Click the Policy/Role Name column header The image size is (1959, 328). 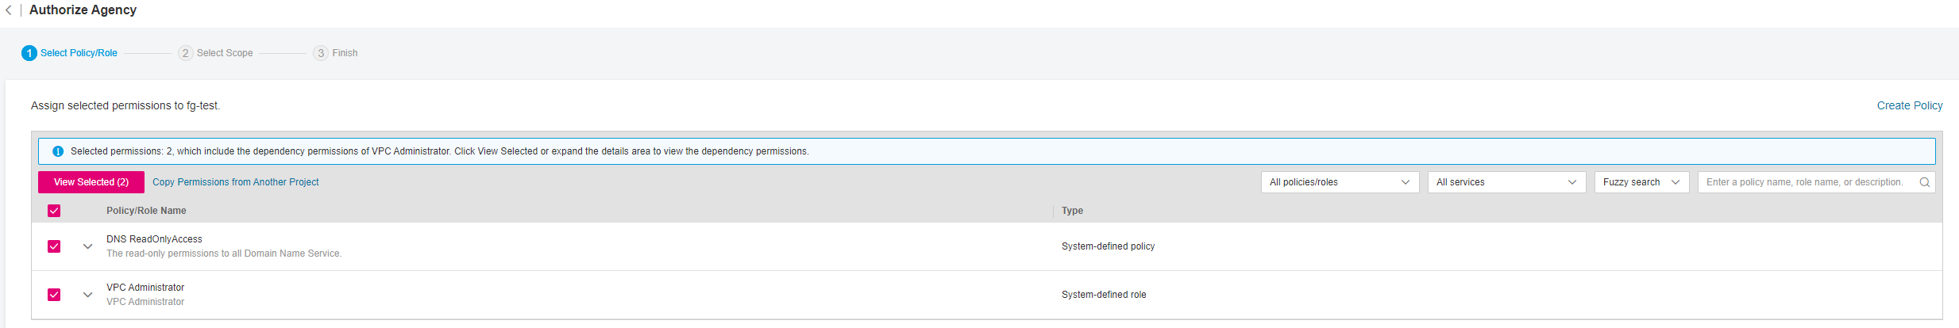tap(146, 211)
